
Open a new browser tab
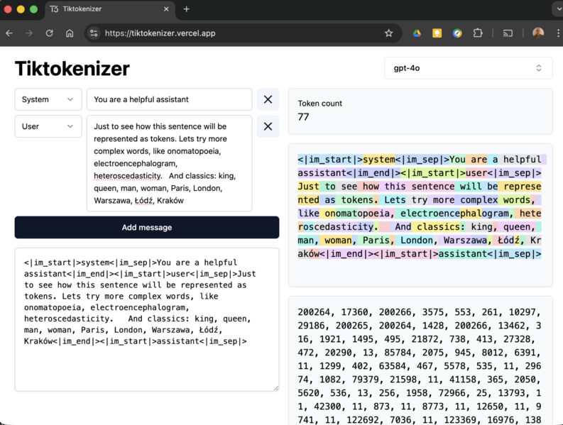187,9
